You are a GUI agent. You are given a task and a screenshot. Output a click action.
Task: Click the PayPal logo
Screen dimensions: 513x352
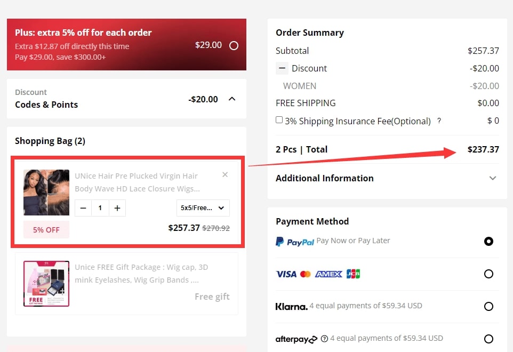click(295, 242)
